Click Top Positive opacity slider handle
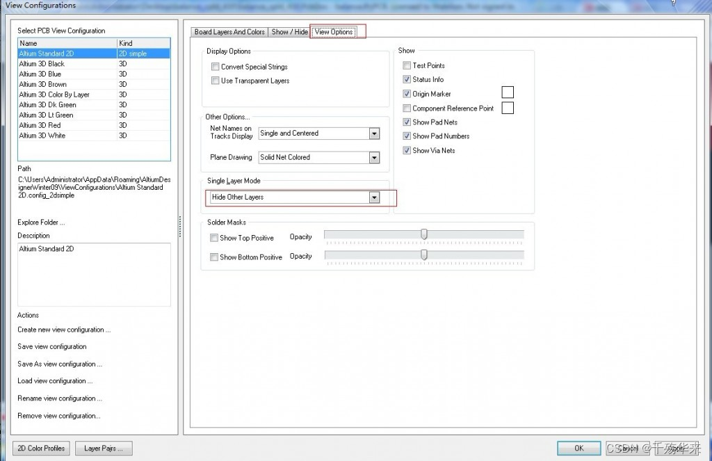The image size is (712, 461). click(423, 234)
